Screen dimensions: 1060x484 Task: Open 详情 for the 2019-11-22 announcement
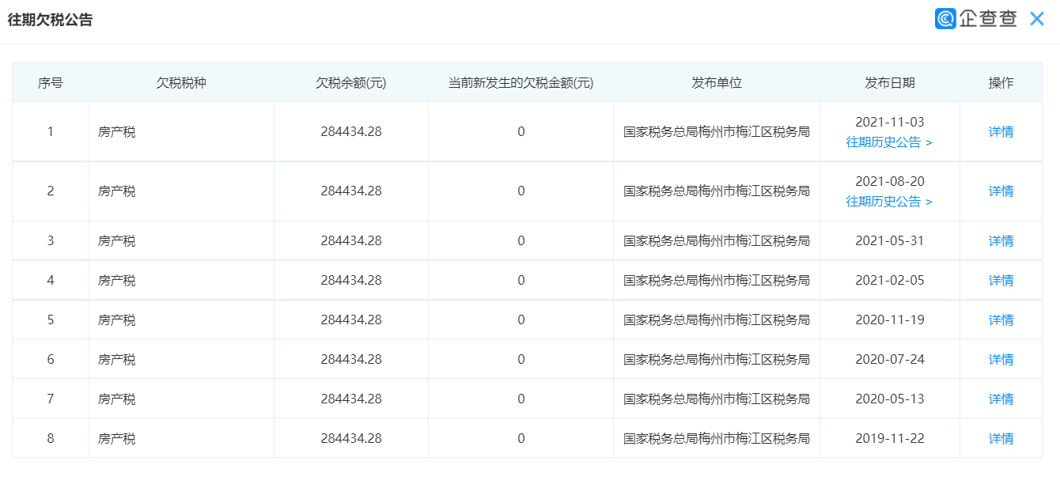1001,437
